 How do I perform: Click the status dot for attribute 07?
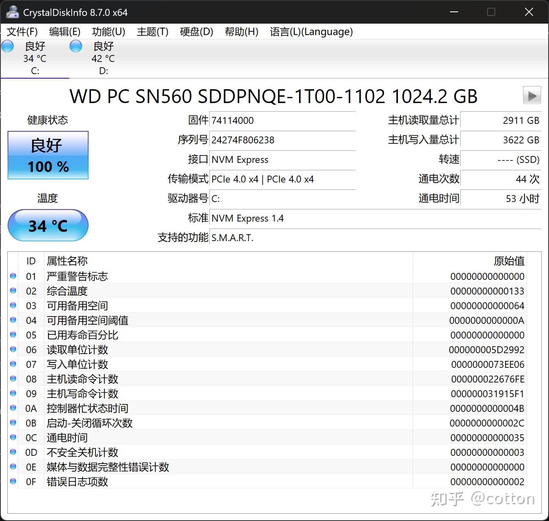(13, 364)
